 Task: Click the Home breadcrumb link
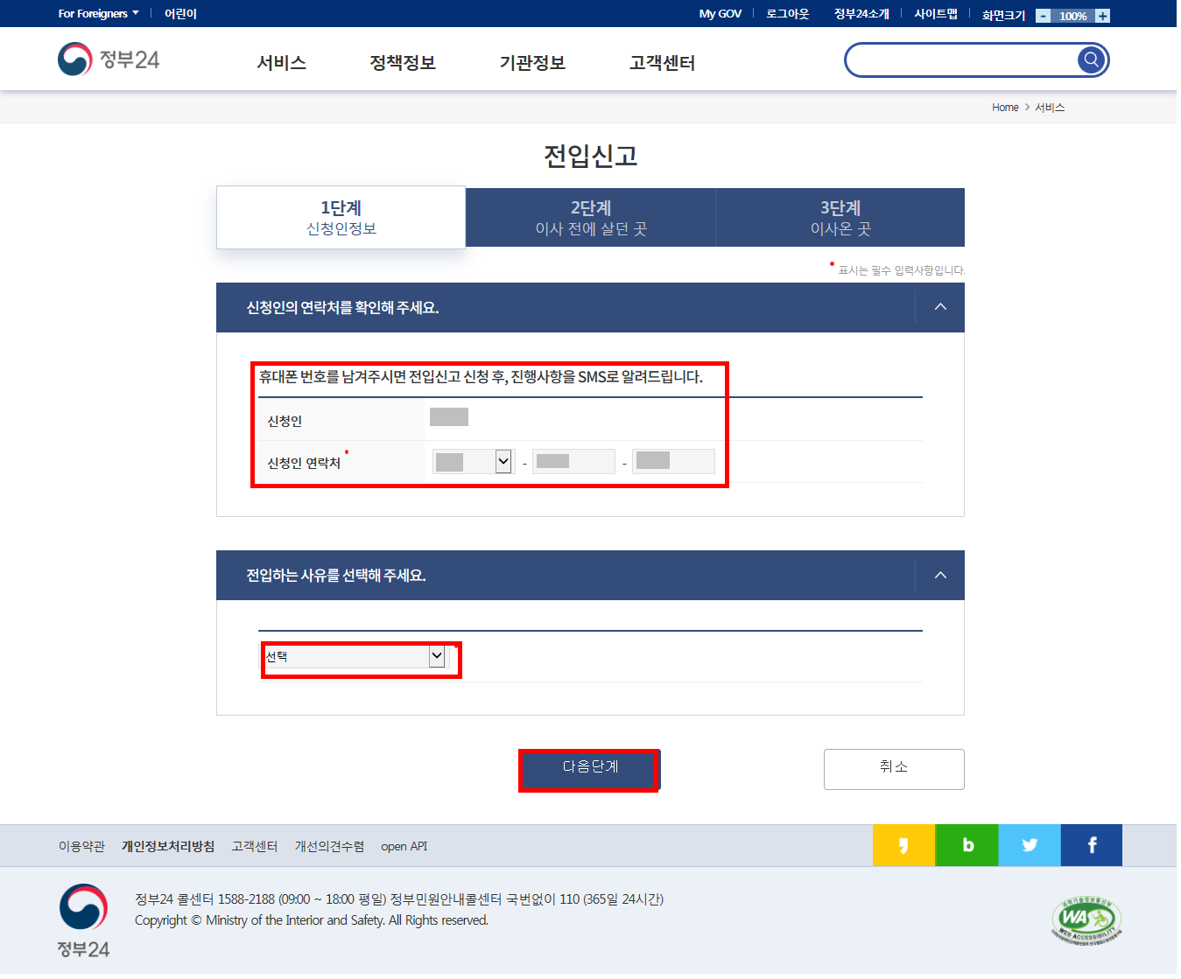coord(1005,108)
